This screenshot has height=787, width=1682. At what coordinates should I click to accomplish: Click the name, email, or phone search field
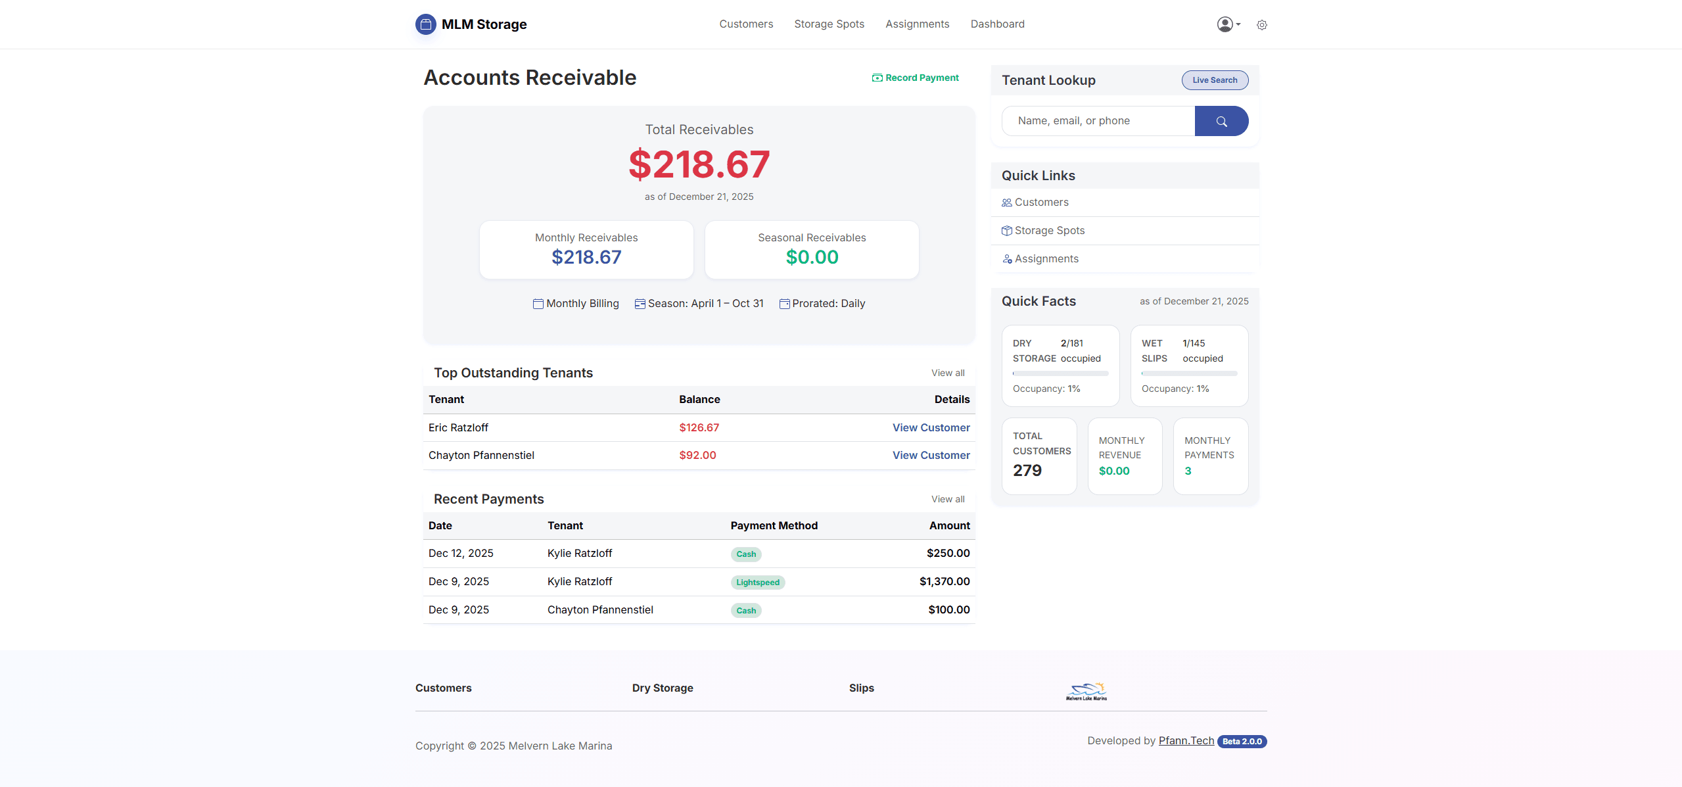pyautogui.click(x=1098, y=121)
